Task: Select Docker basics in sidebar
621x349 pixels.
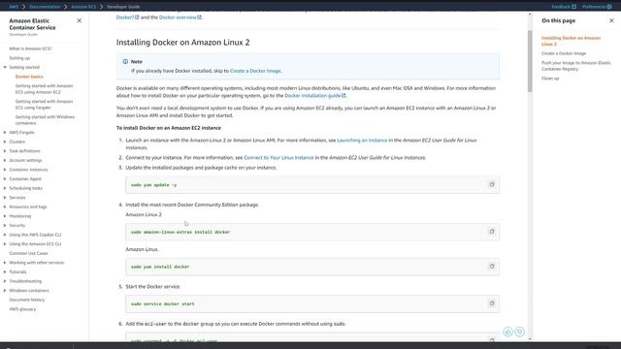Action: 29,77
